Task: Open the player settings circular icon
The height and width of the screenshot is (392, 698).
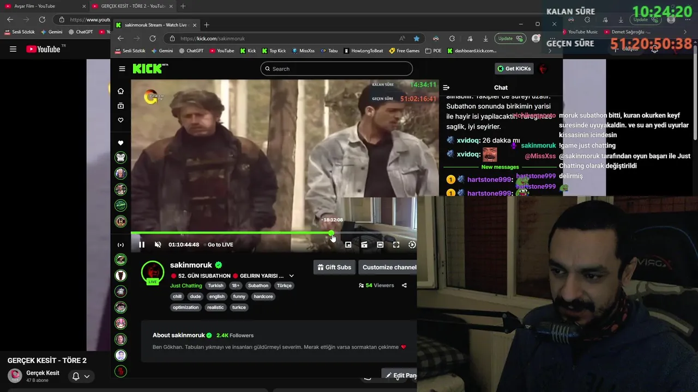Action: click(412, 244)
